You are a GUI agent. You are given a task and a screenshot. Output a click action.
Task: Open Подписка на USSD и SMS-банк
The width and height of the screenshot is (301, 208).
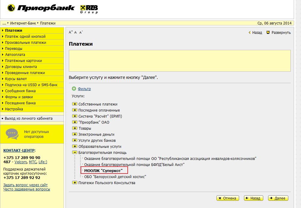click(x=32, y=85)
